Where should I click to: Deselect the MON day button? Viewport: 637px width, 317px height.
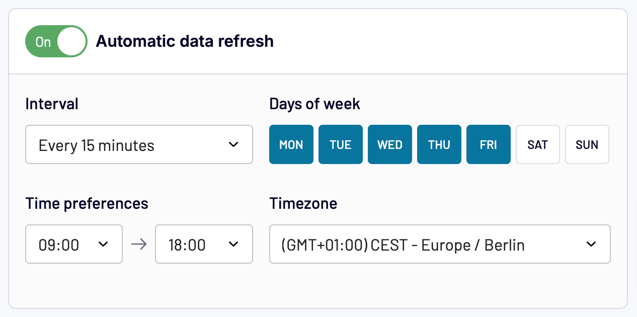click(291, 144)
